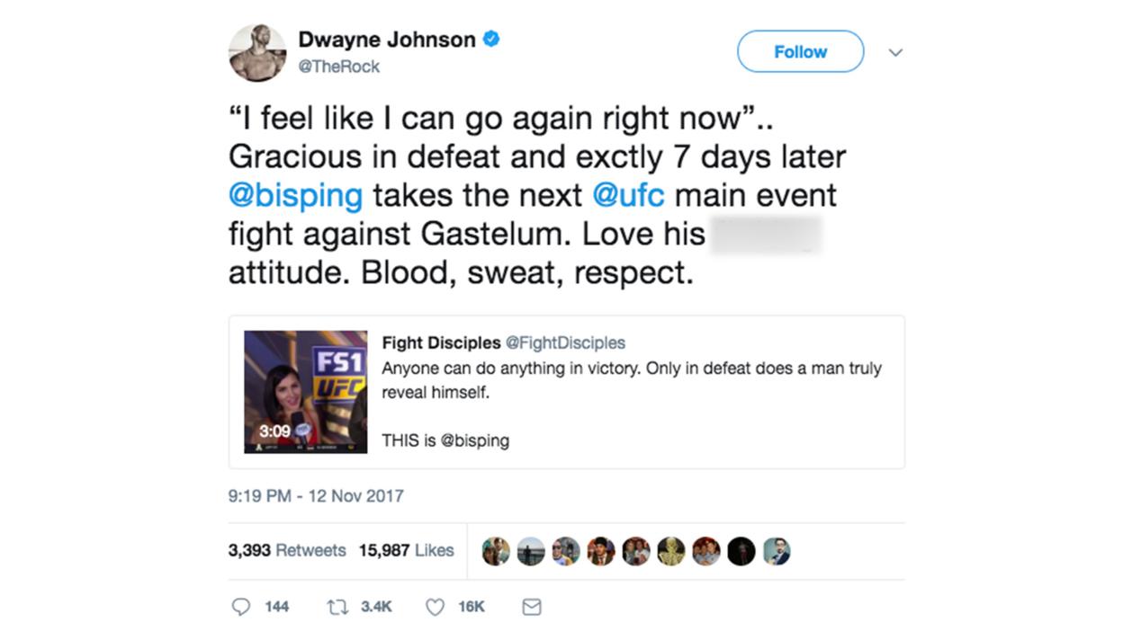The image size is (1123, 631).
Task: Reply to Dwayne Johnson's tweet
Action: [240, 607]
